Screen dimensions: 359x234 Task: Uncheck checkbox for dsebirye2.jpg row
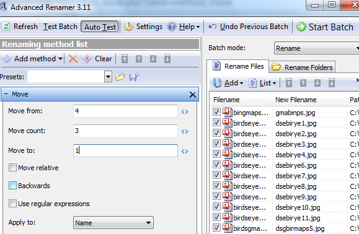point(216,133)
